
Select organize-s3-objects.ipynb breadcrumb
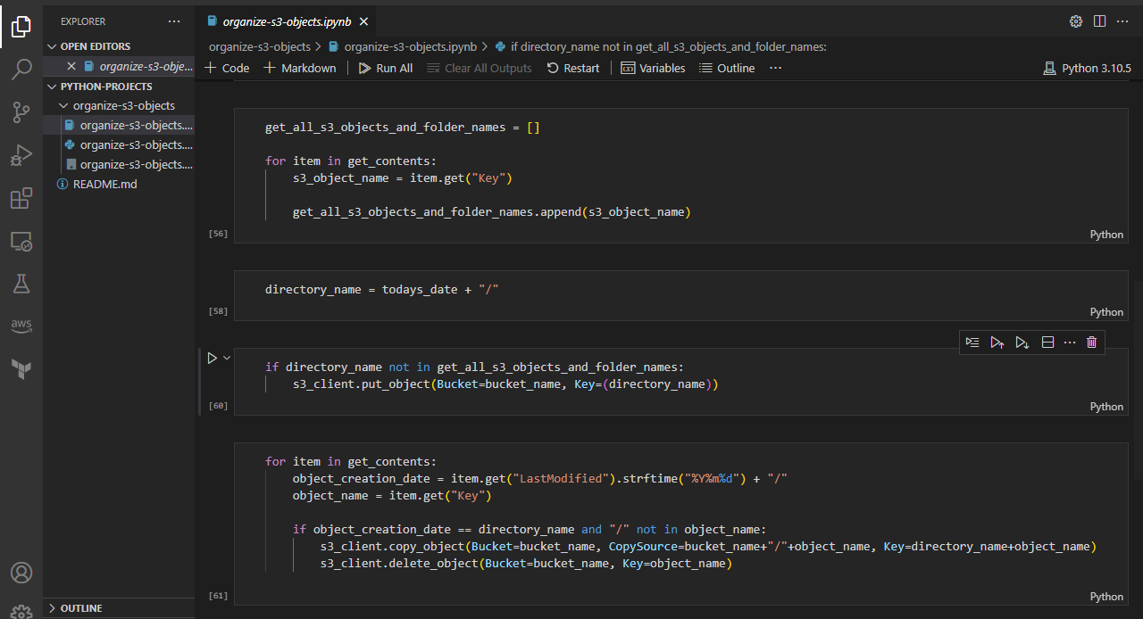[403, 46]
